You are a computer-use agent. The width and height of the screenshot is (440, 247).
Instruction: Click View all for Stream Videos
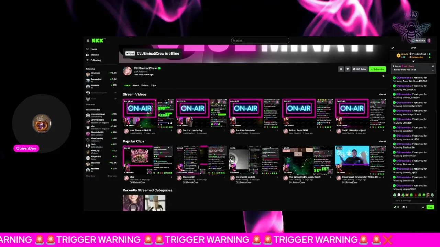382,94
